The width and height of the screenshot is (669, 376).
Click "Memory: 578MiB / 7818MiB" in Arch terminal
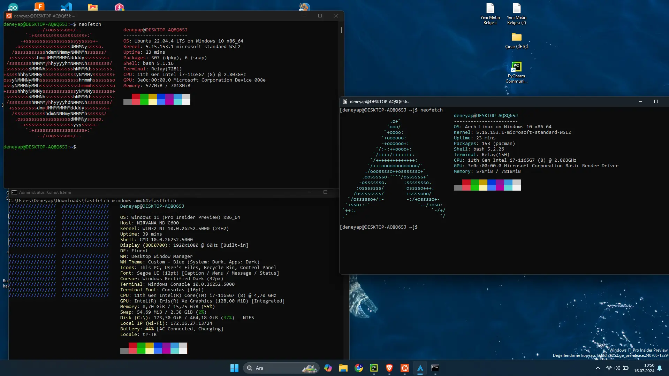[x=487, y=171]
